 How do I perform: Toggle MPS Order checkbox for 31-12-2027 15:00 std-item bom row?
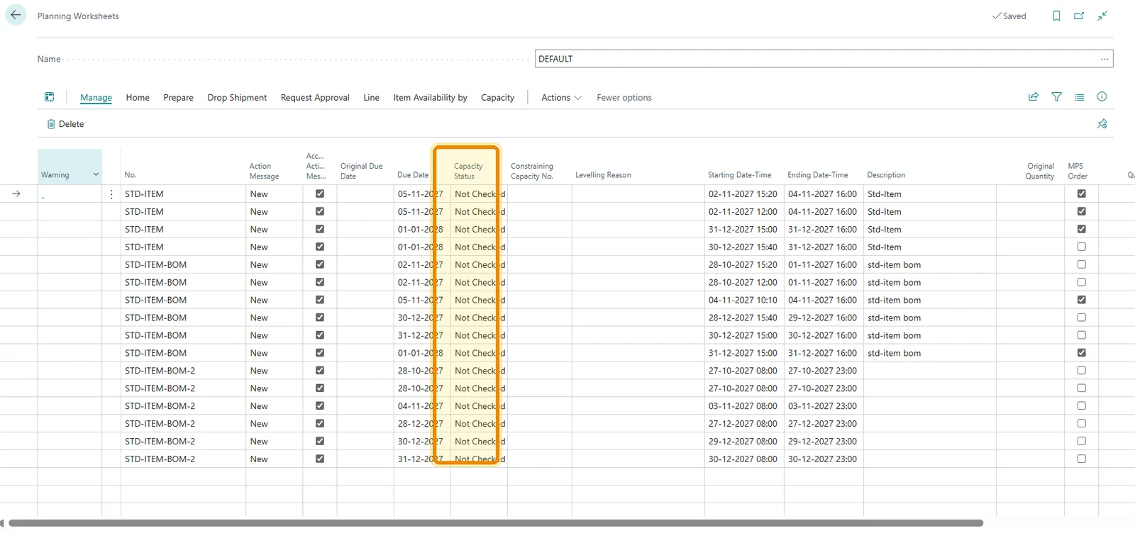pos(1081,352)
